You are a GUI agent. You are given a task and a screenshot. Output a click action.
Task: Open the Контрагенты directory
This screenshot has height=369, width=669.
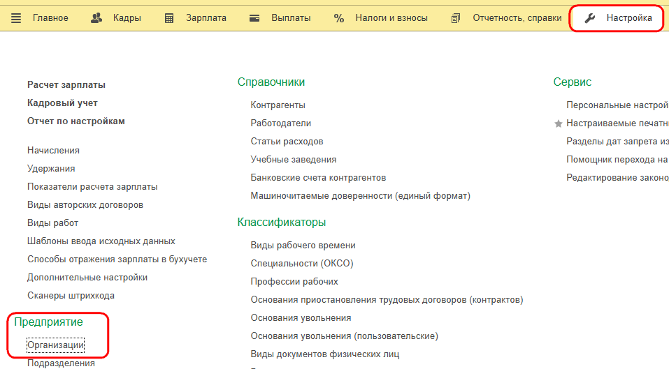[278, 105]
